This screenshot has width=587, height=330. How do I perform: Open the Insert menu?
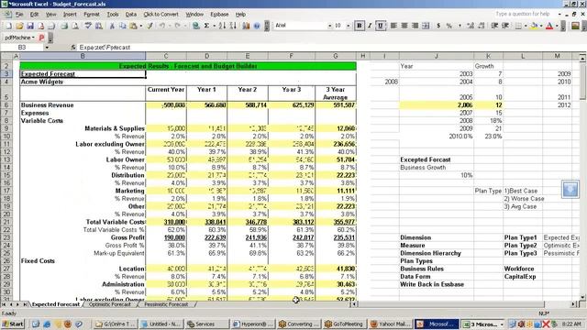coord(70,15)
